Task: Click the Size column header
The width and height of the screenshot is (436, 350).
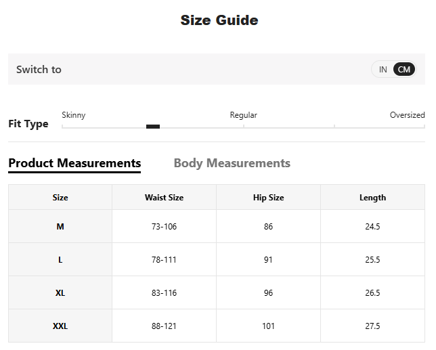Action: tap(60, 198)
